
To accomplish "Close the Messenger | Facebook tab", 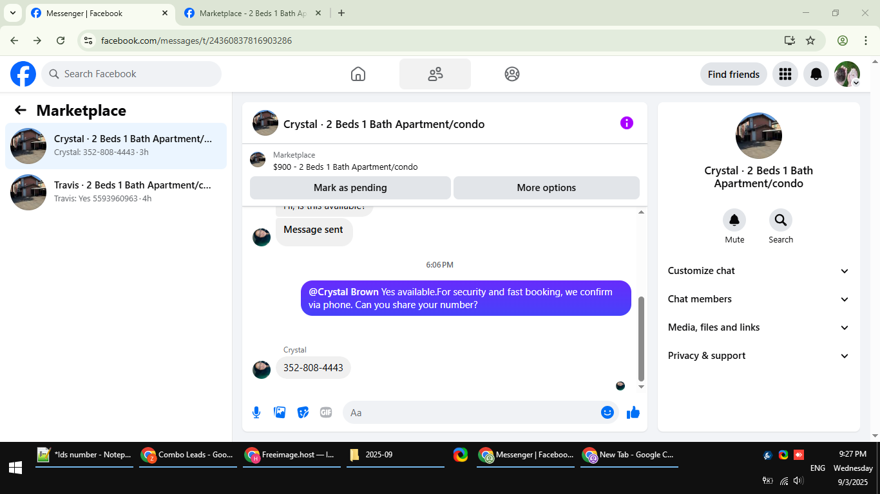I will click(165, 13).
